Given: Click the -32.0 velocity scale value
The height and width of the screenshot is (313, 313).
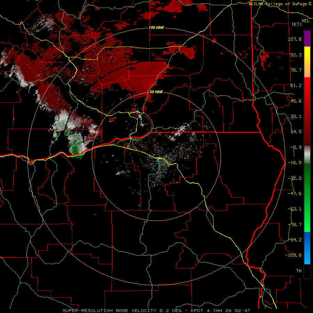Looking at the screenshot, I should pos(295,178).
